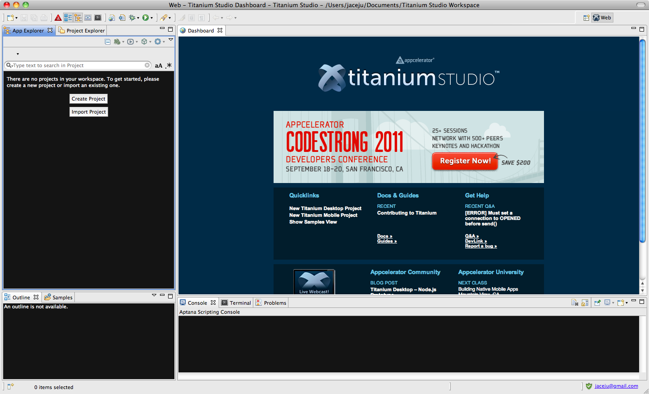Select the Outline tab

[x=21, y=298]
